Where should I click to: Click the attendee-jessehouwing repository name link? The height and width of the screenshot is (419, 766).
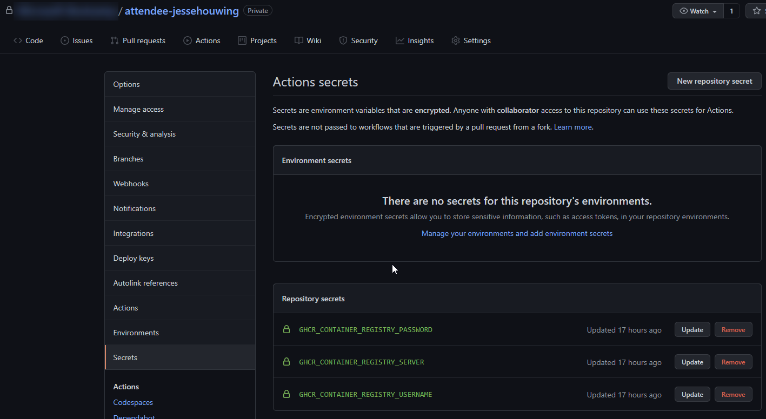182,11
